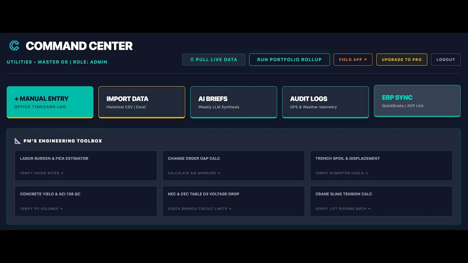Click the Utilities Master OS role text
The height and width of the screenshot is (263, 468).
click(x=57, y=62)
